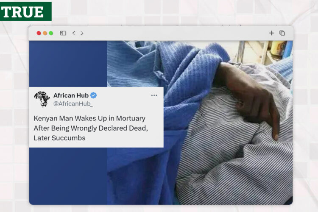
Task: Open a new tab with plus icon
Action: [271, 33]
